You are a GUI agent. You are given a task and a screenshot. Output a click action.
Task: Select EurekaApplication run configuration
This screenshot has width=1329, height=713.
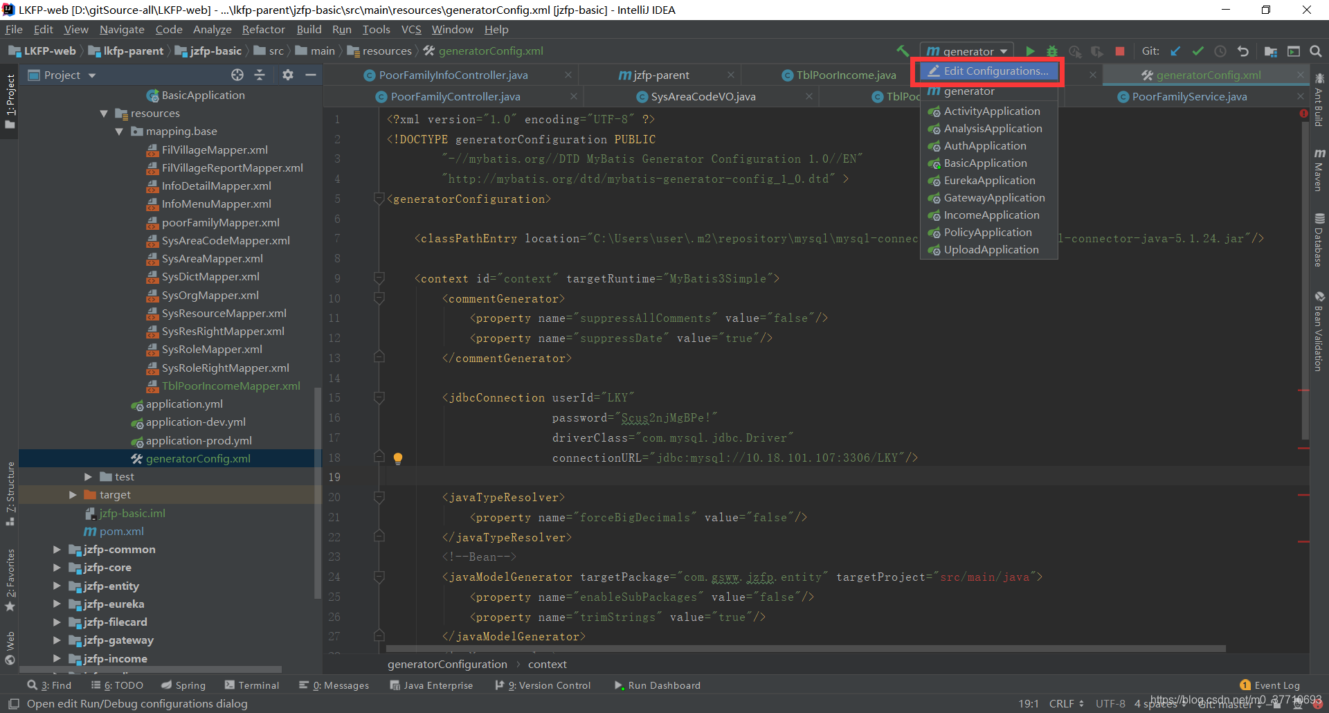pos(990,181)
